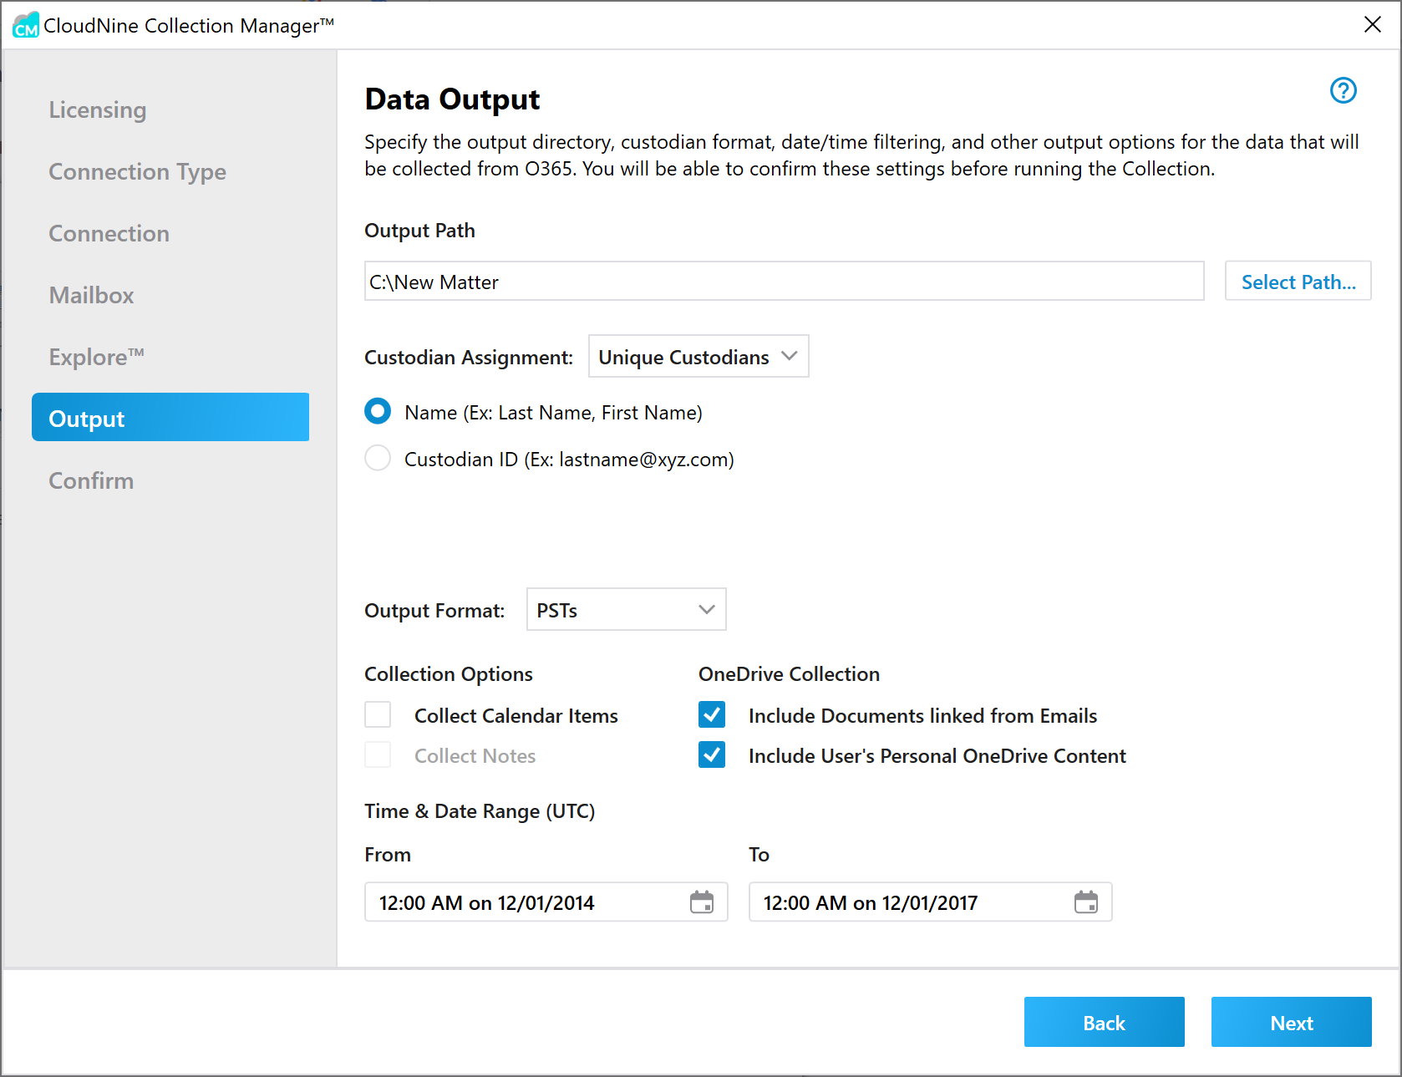Click the To date and time field

click(930, 902)
